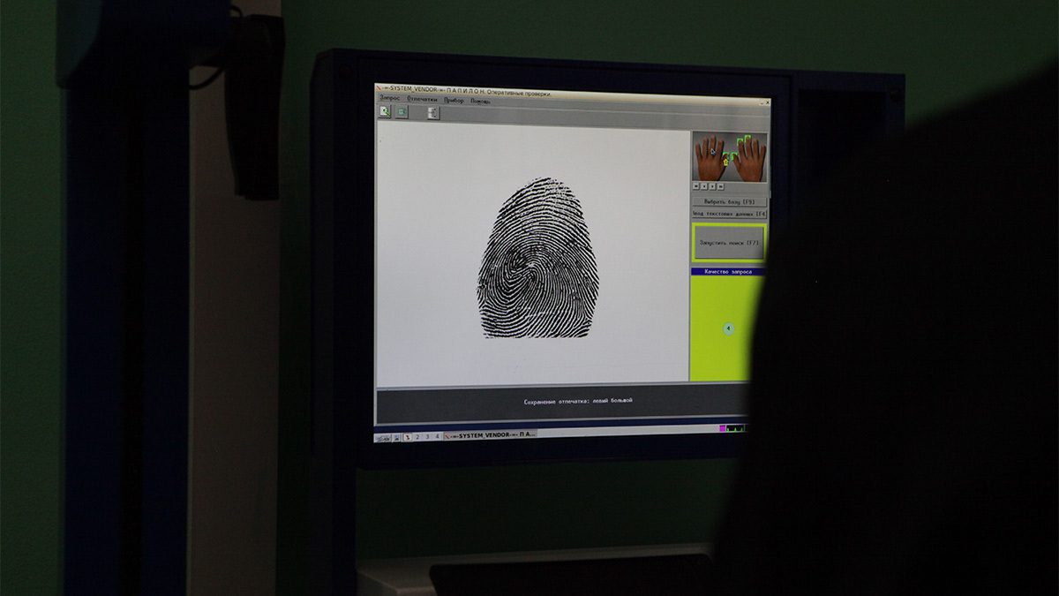1059x596 pixels.
Task: Click the round quality indicator in green panel
Action: (x=728, y=328)
